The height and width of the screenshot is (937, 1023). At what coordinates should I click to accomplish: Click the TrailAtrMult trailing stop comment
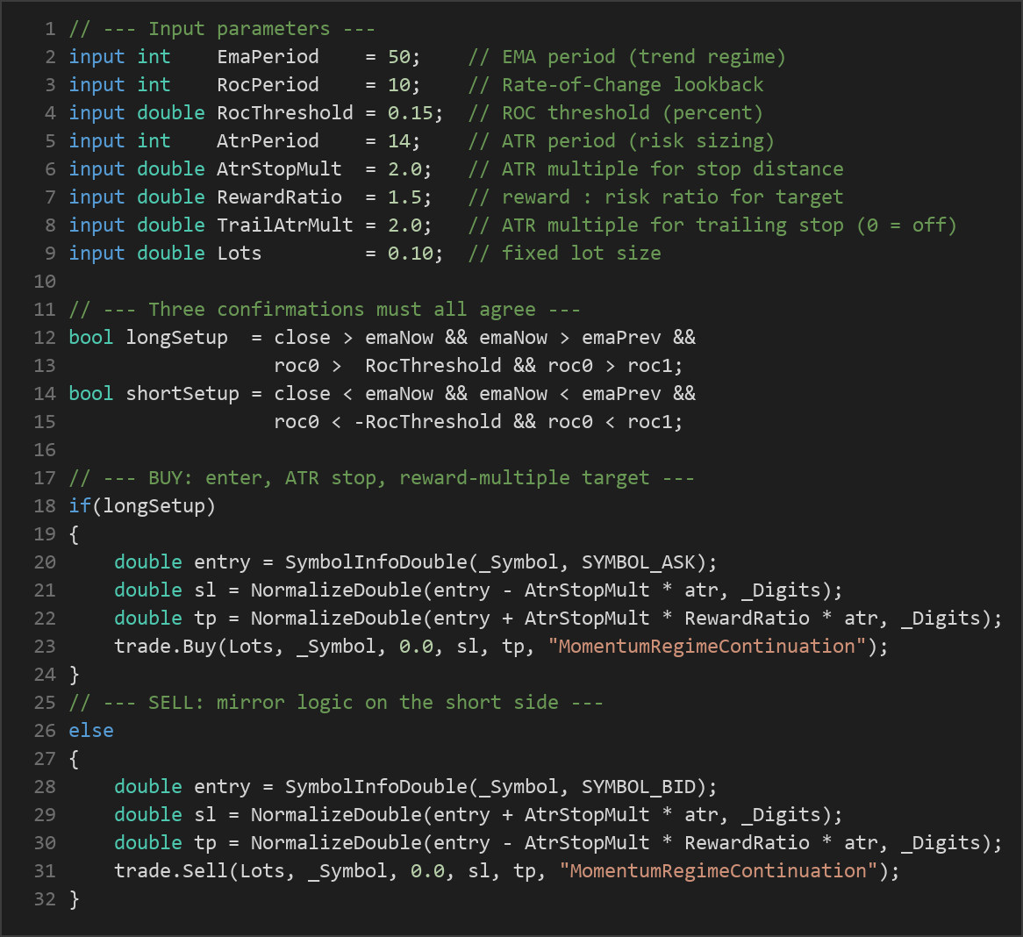tap(712, 225)
